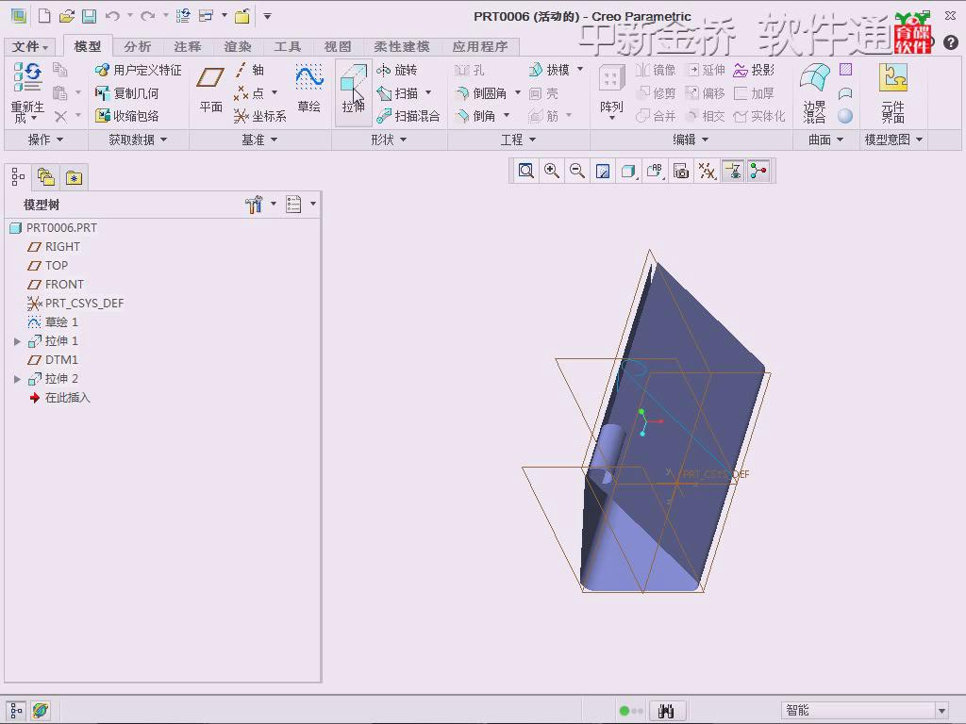The image size is (966, 724).
Task: Expand the 拉伸 1 feature node
Action: click(x=17, y=341)
